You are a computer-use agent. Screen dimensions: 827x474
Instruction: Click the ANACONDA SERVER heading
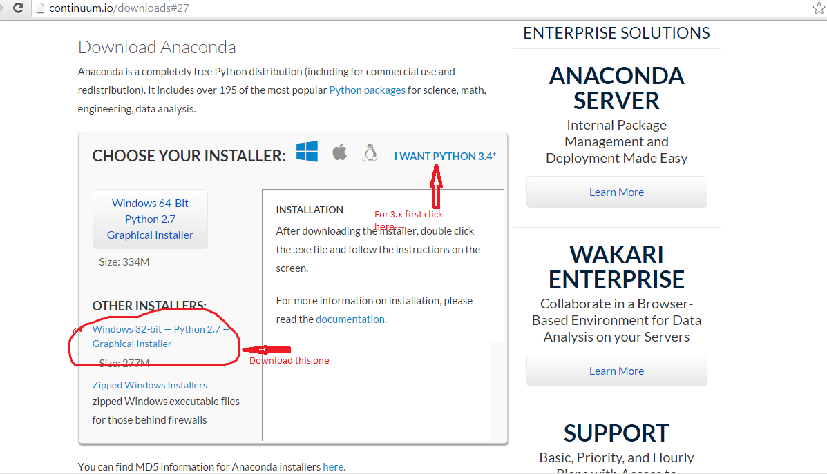coord(616,88)
